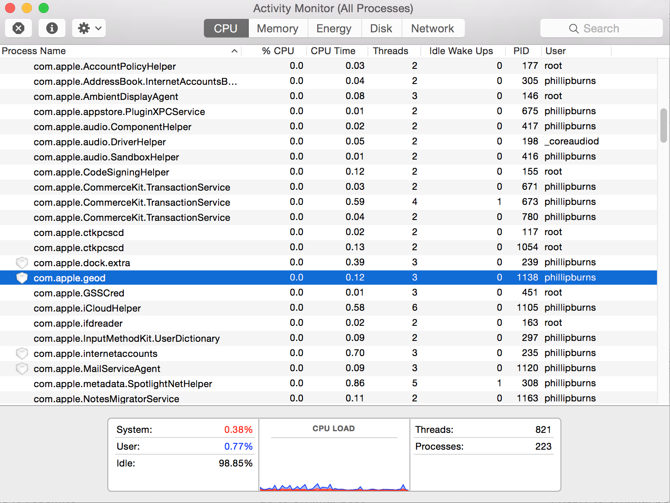Click the _coreaudiod user cell
The image size is (670, 503).
pos(572,141)
